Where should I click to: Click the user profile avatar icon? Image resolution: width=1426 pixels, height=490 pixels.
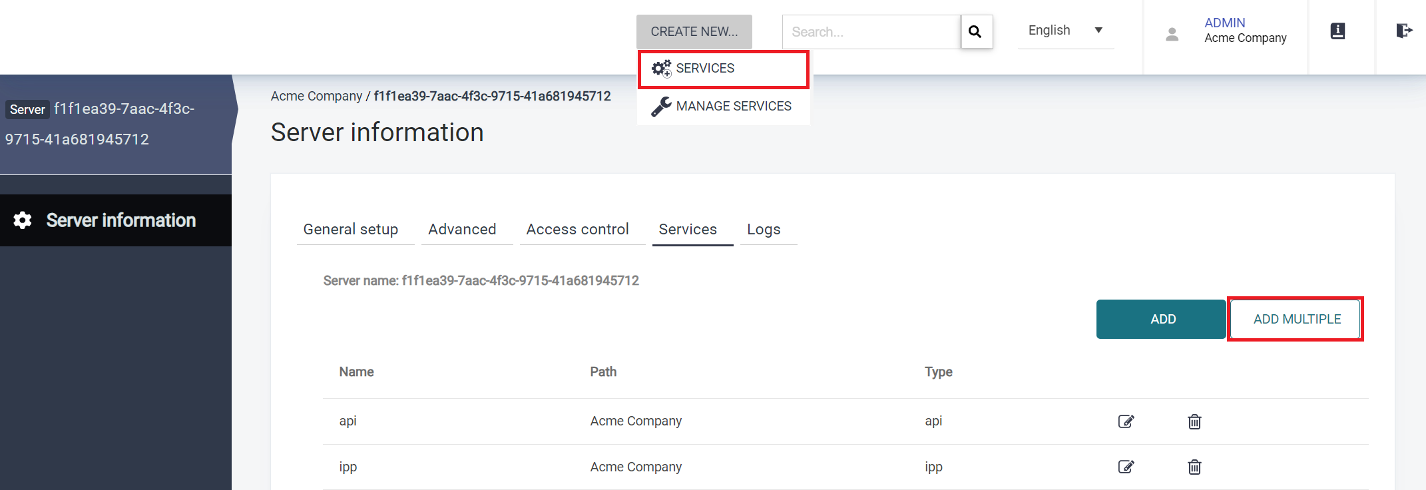[x=1172, y=34]
